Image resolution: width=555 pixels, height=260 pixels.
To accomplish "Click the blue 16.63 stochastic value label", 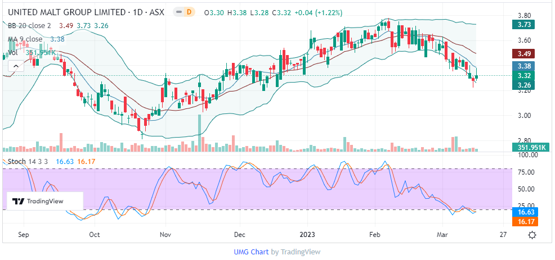I will 525,213.
